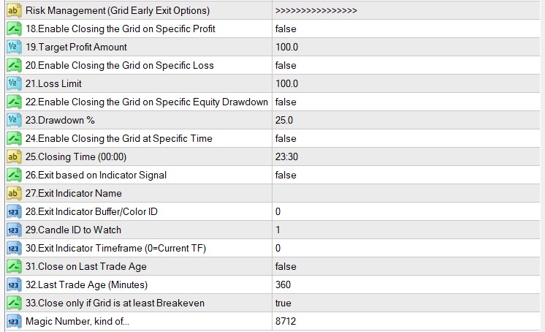Toggle the false value for Closing Grid on Specific Loss
This screenshot has height=332, width=545.
[x=286, y=66]
